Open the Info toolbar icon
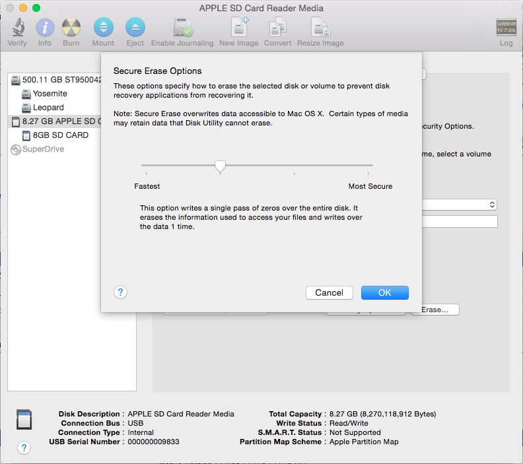The height and width of the screenshot is (464, 523). (45, 27)
